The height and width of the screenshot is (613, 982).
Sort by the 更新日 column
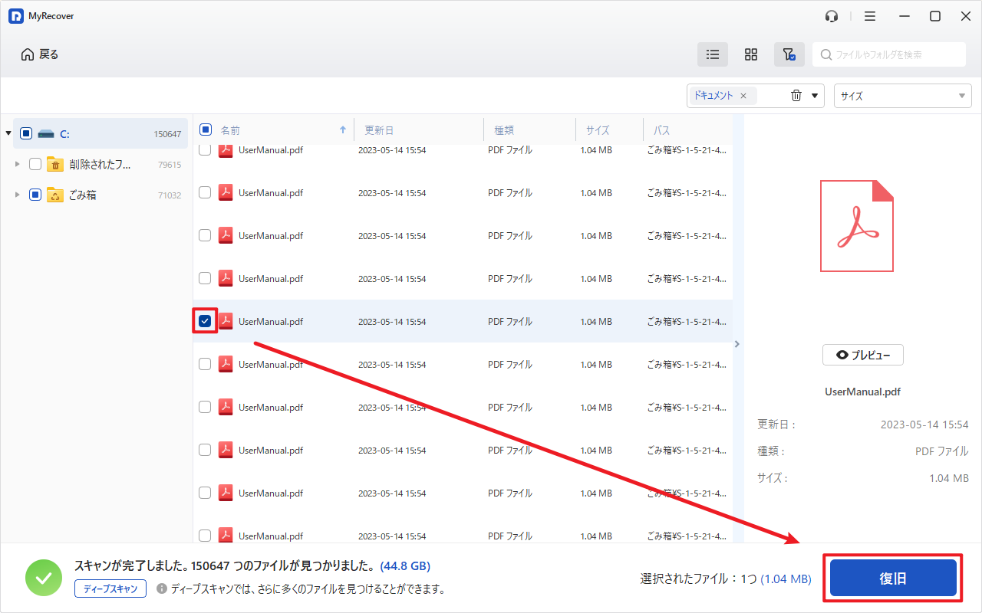click(379, 130)
